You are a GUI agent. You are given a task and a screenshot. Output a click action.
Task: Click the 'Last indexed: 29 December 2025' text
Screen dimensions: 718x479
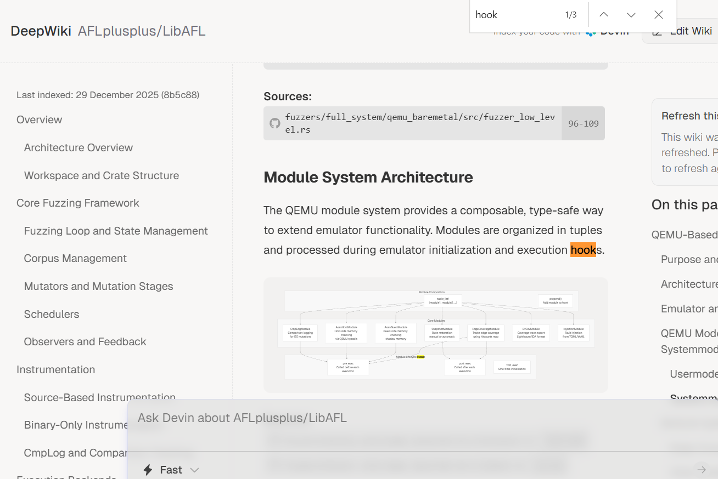[x=108, y=95]
